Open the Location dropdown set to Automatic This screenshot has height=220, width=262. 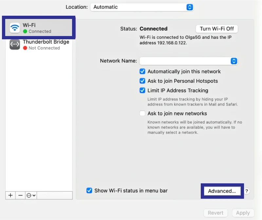point(142,7)
